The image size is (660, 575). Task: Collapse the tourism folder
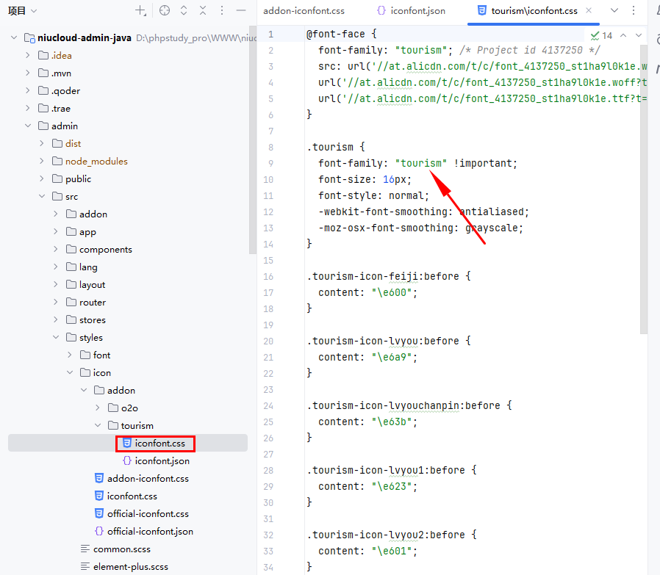98,425
